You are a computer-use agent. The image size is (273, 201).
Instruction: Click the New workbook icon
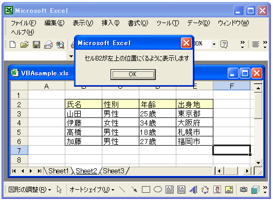tap(12, 45)
